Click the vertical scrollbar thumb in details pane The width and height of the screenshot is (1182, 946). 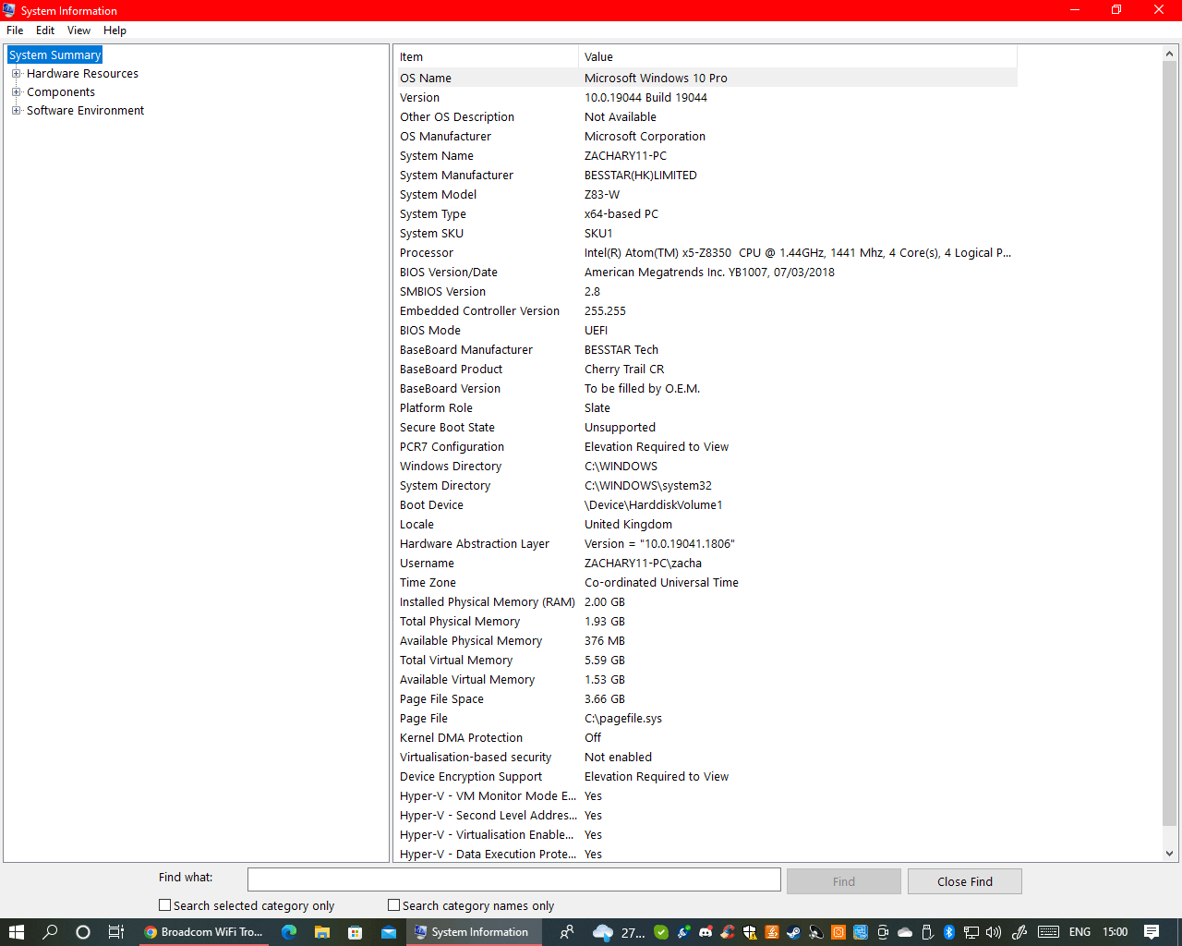tap(1170, 443)
